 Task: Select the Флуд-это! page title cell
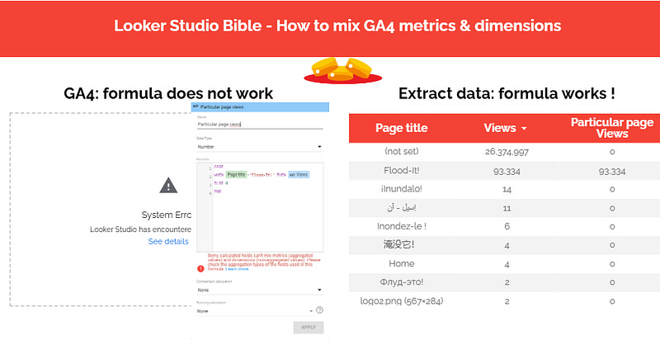pyautogui.click(x=402, y=282)
